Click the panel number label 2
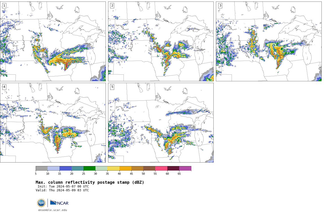This screenshot has width=324, height=213. click(112, 6)
